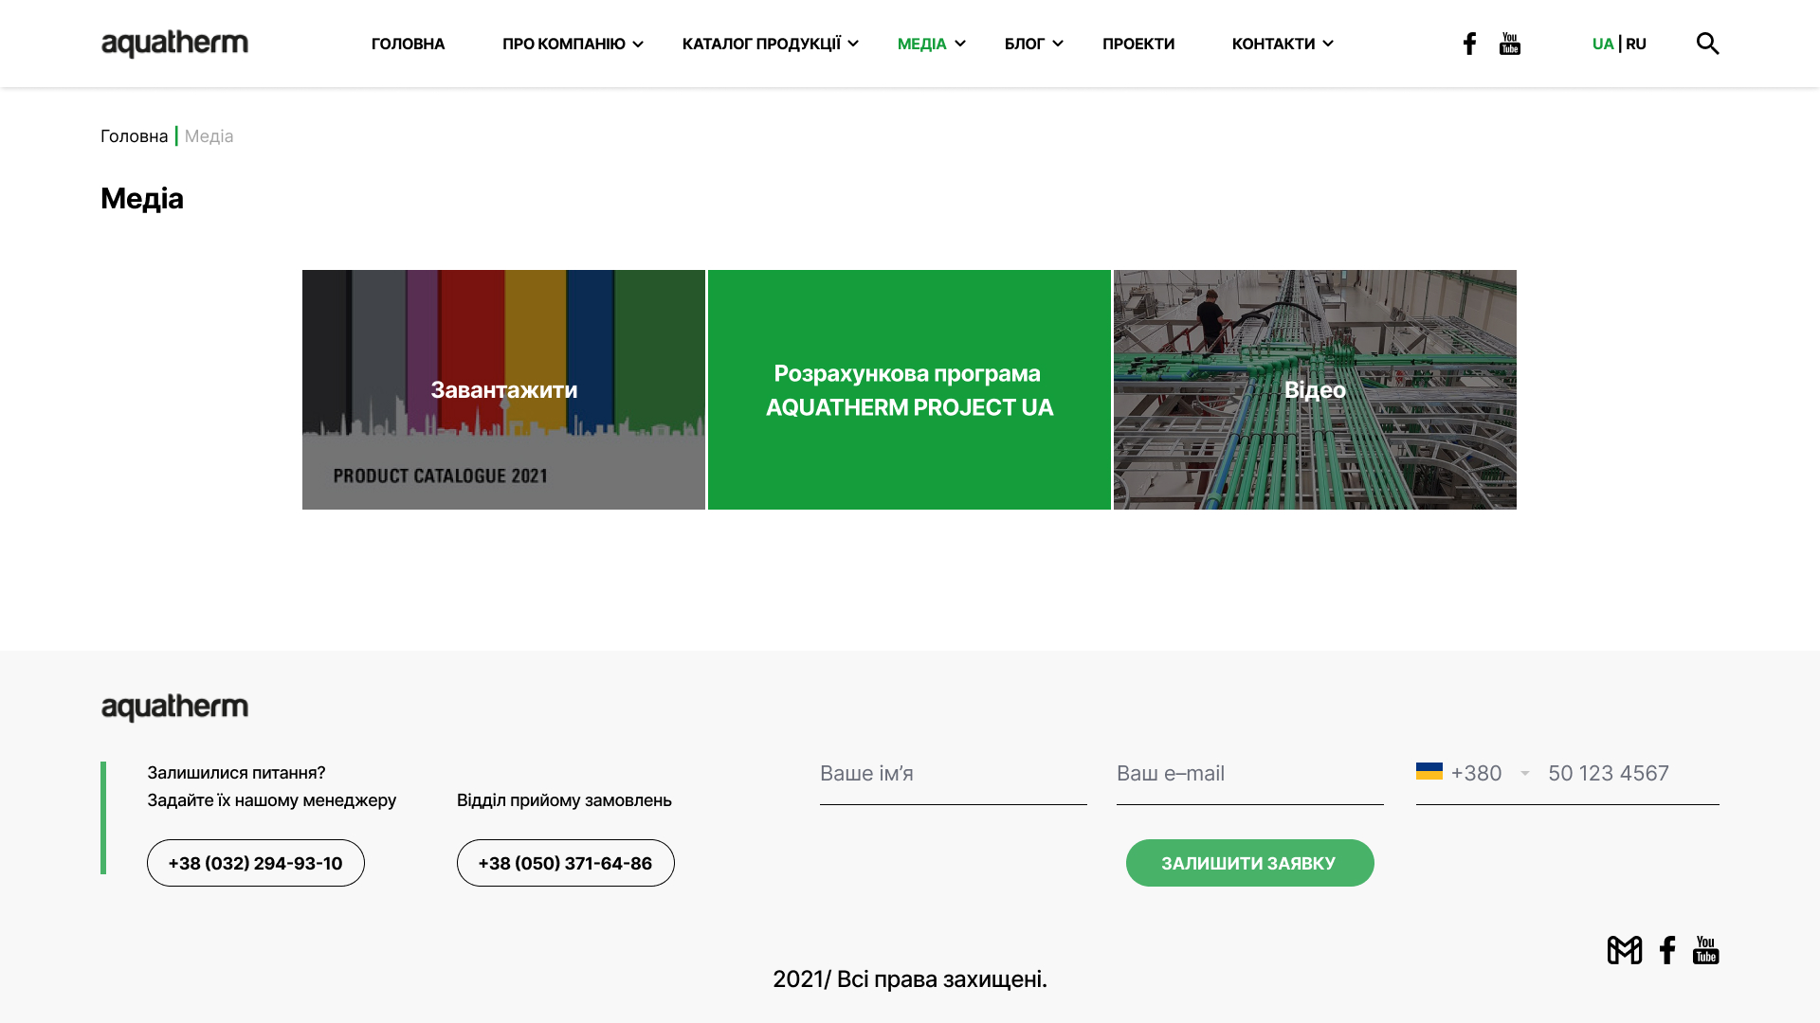Click the 2021/ Всі права захищені text
Screen dimensions: 1820x1023
[x=910, y=979]
